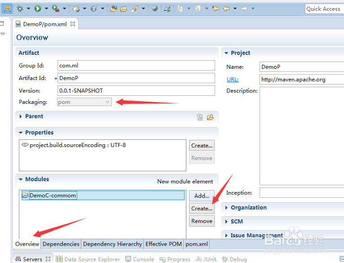Expand the Issue Management section
This screenshot has width=344, height=263.
pyautogui.click(x=226, y=236)
